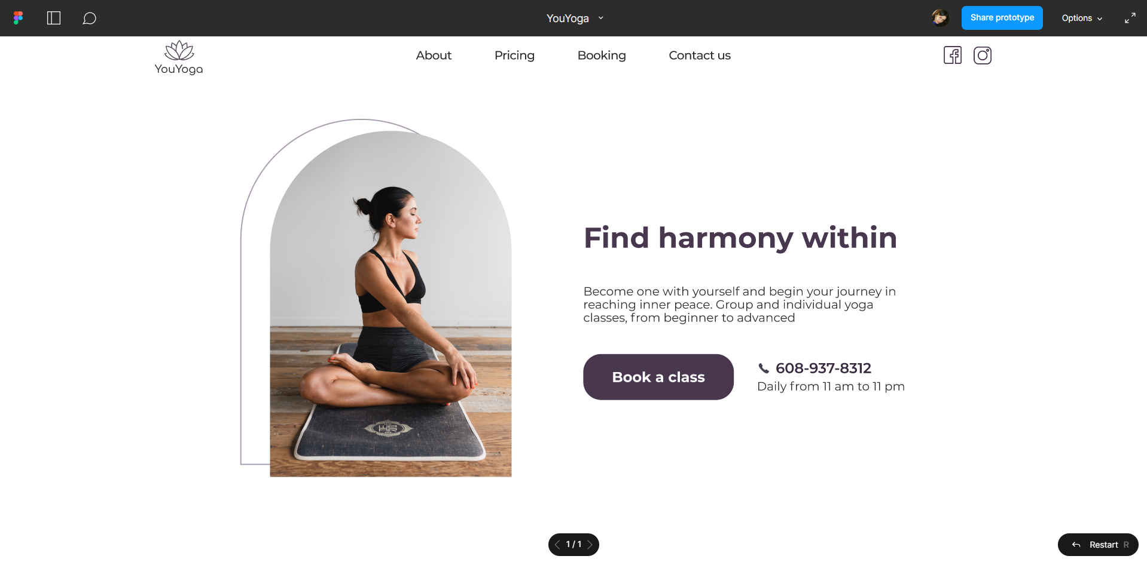Open the Instagram social icon

pos(983,56)
